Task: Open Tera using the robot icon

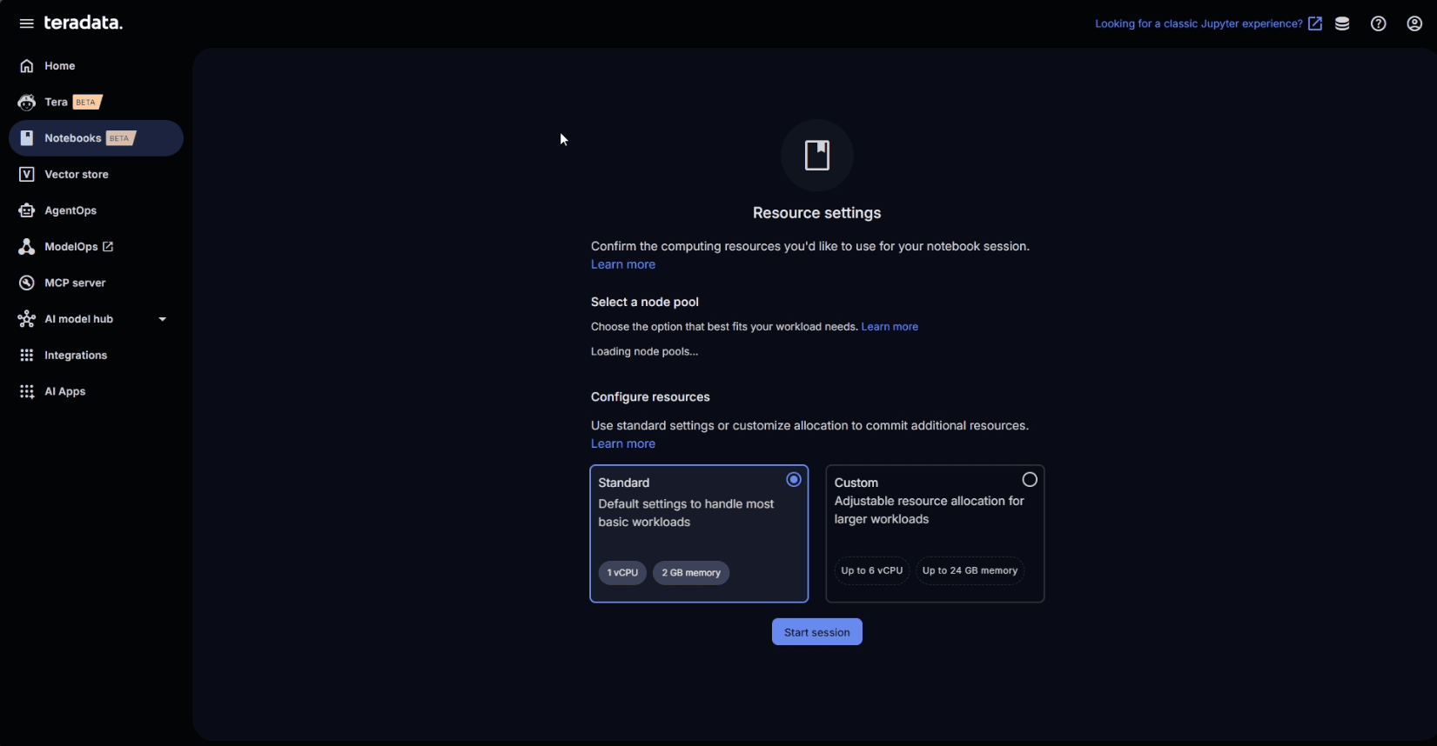Action: click(x=27, y=103)
